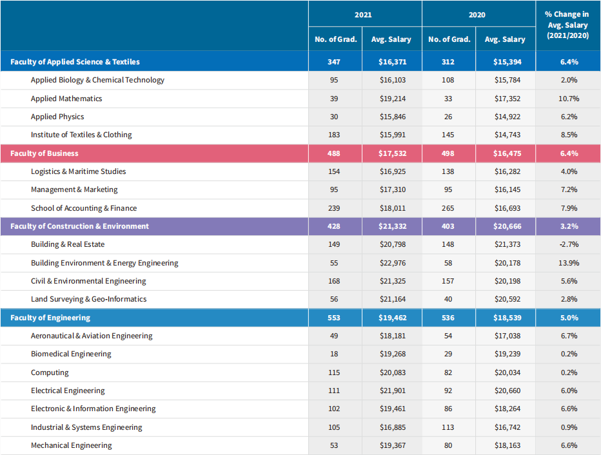Select School of Accounting & Finance label
The width and height of the screenshot is (601, 455).
pos(84,208)
